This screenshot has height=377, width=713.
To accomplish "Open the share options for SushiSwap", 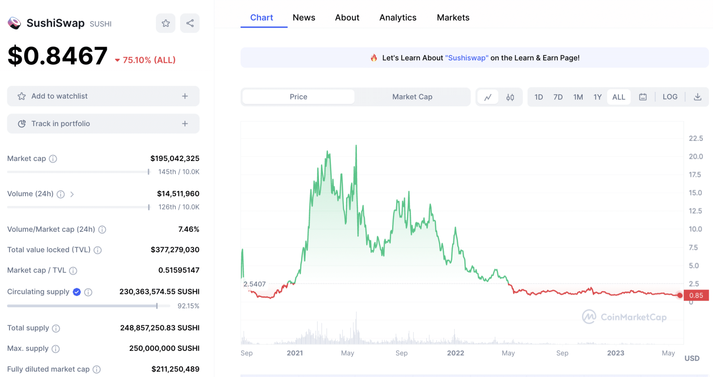I will point(190,23).
